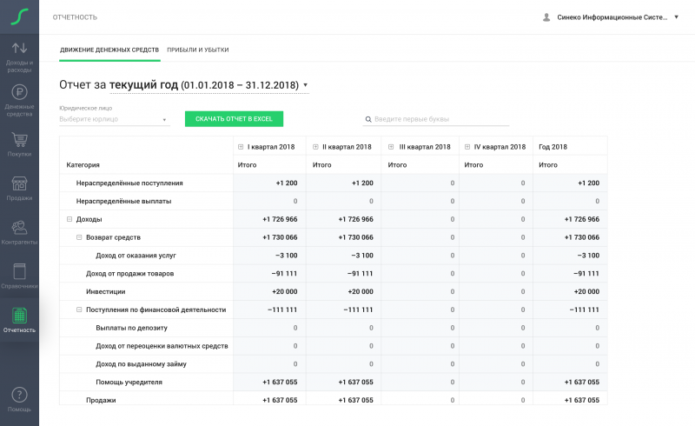Expand the I квартал 2018 column
This screenshot has width=695, height=426.
point(241,147)
